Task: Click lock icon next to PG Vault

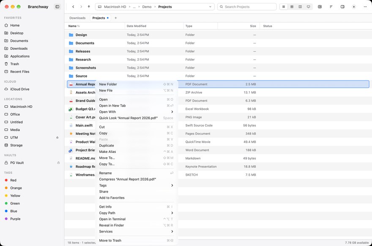Action: pyautogui.click(x=58, y=163)
